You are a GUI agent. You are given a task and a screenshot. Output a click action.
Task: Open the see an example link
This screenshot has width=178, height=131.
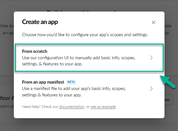coord(103,107)
